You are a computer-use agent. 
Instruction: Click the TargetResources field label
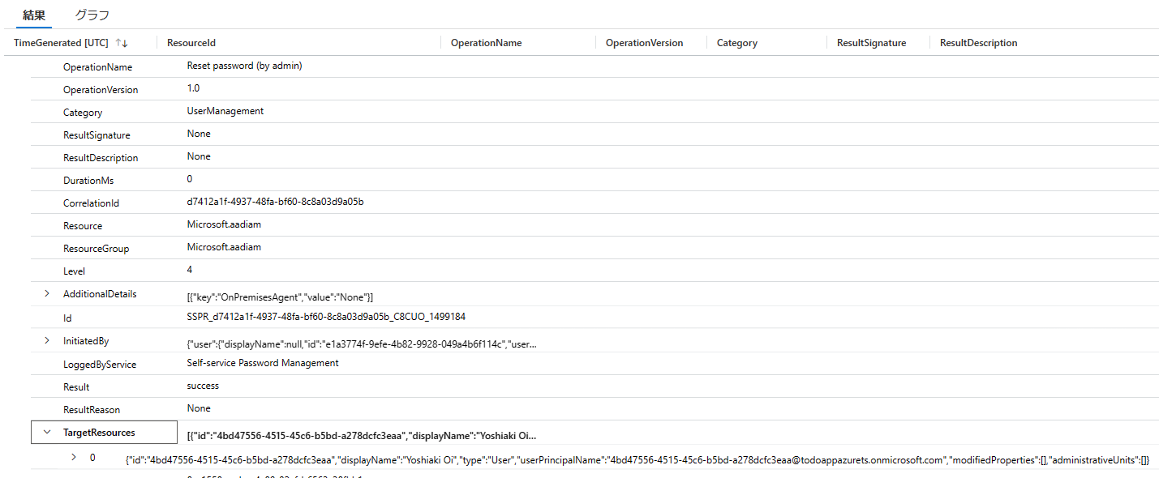[x=99, y=433]
